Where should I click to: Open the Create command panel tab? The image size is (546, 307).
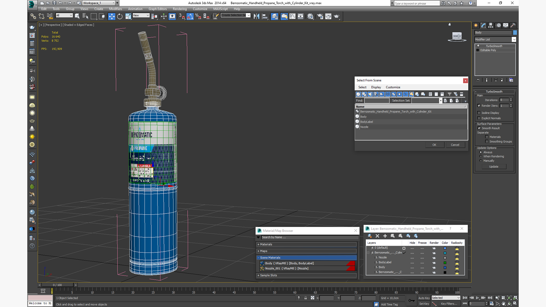click(476, 25)
